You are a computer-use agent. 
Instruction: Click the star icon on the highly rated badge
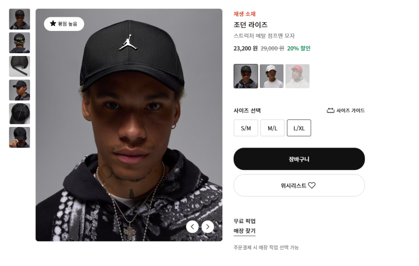tap(53, 24)
